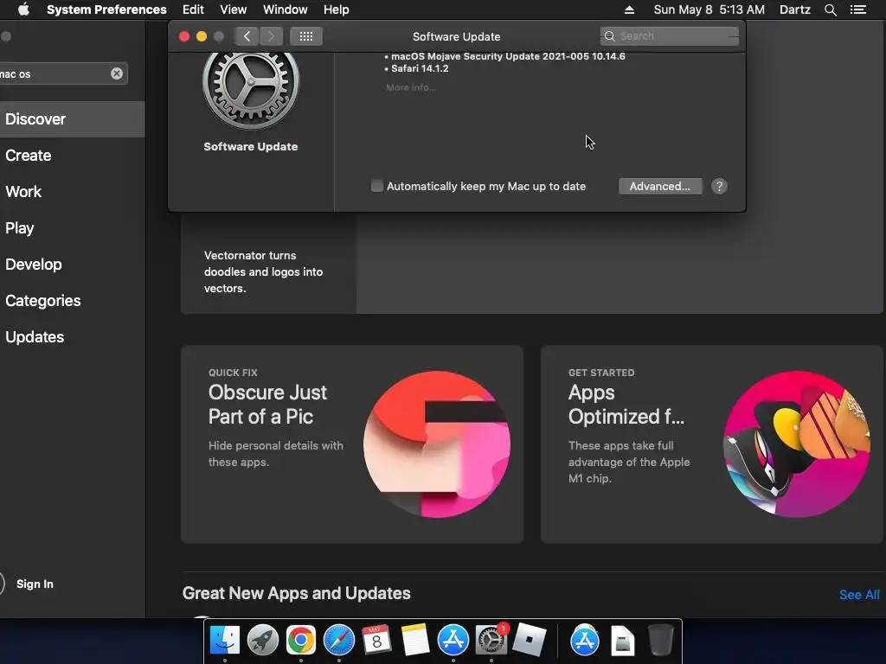886x664 pixels.
Task: Click the System Preferences Search field
Action: pyautogui.click(x=670, y=36)
